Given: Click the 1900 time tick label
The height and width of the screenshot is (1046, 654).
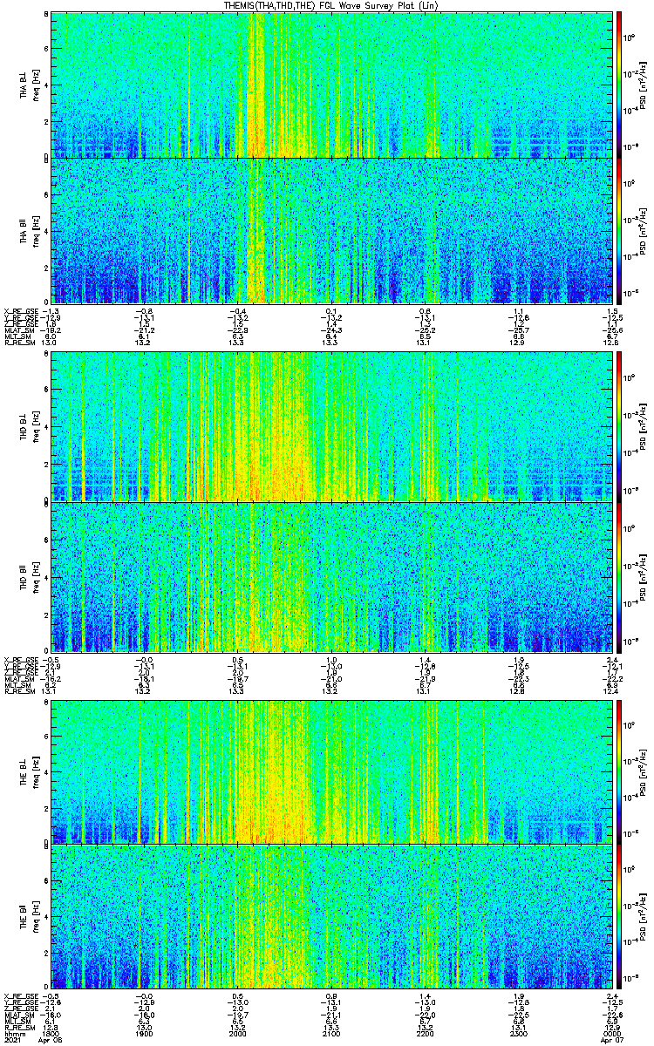Looking at the screenshot, I should pos(145,1035).
